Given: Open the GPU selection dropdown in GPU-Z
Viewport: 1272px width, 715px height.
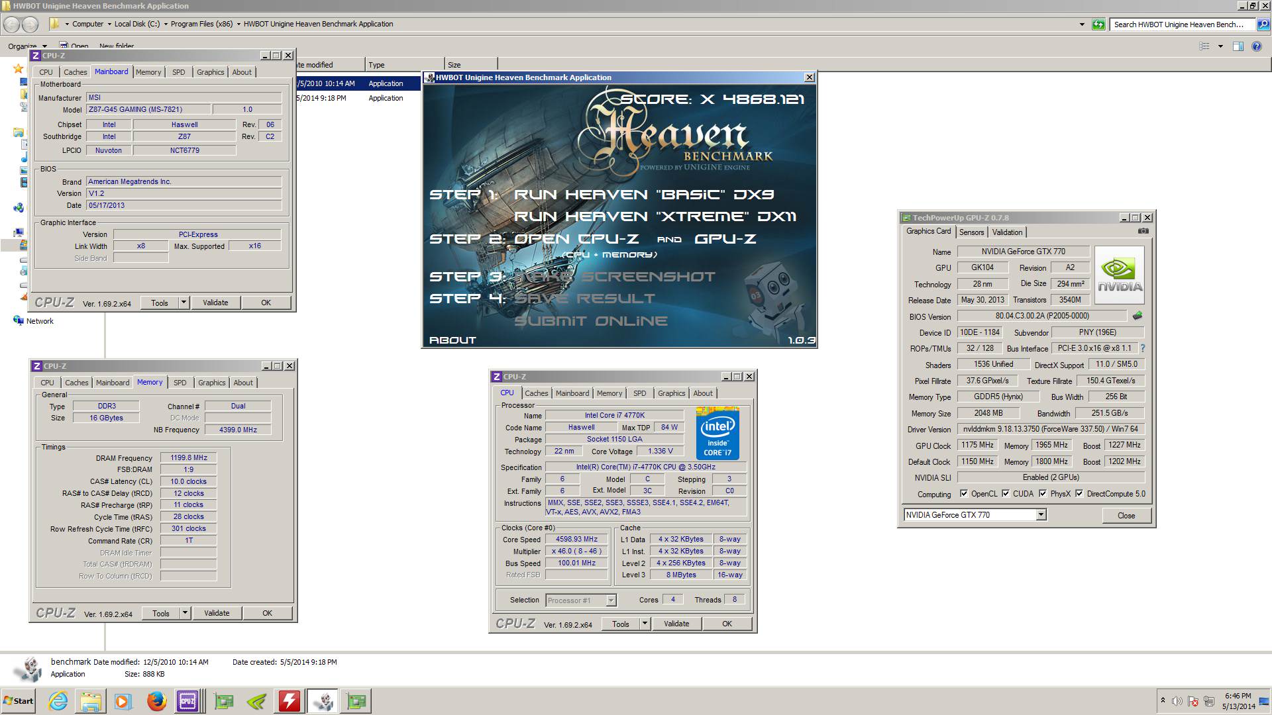Looking at the screenshot, I should tap(1041, 514).
